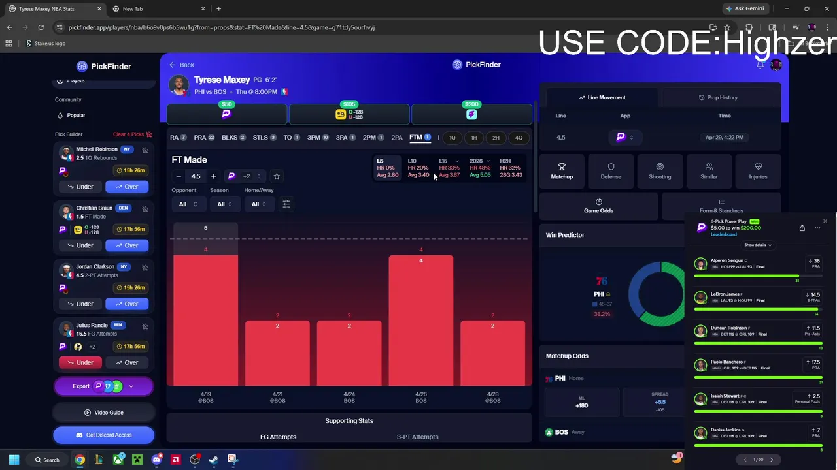Remove Christian Braun pick from builder

click(145, 209)
